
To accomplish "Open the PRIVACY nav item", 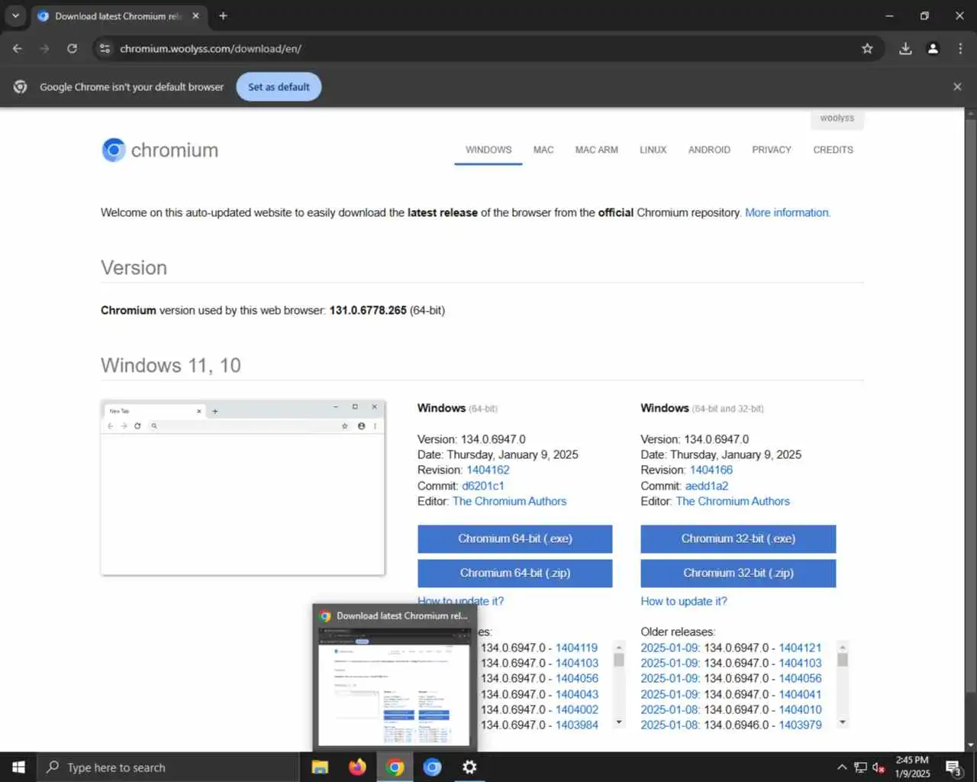I will (772, 150).
